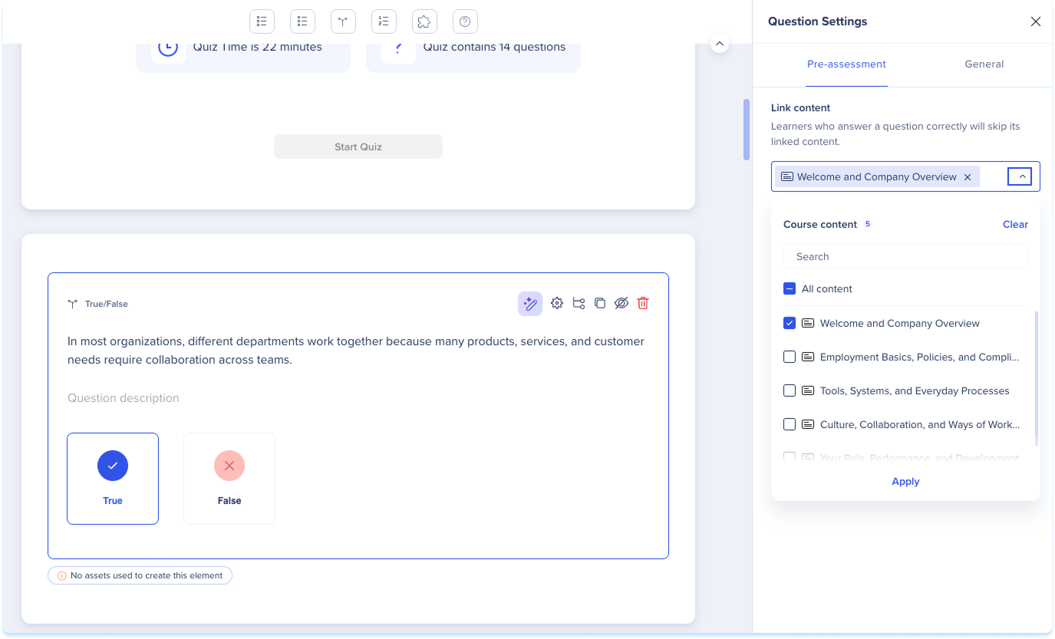Viewport: 1055px width, 639px height.
Task: Click the branching logic icon on question
Action: [579, 303]
